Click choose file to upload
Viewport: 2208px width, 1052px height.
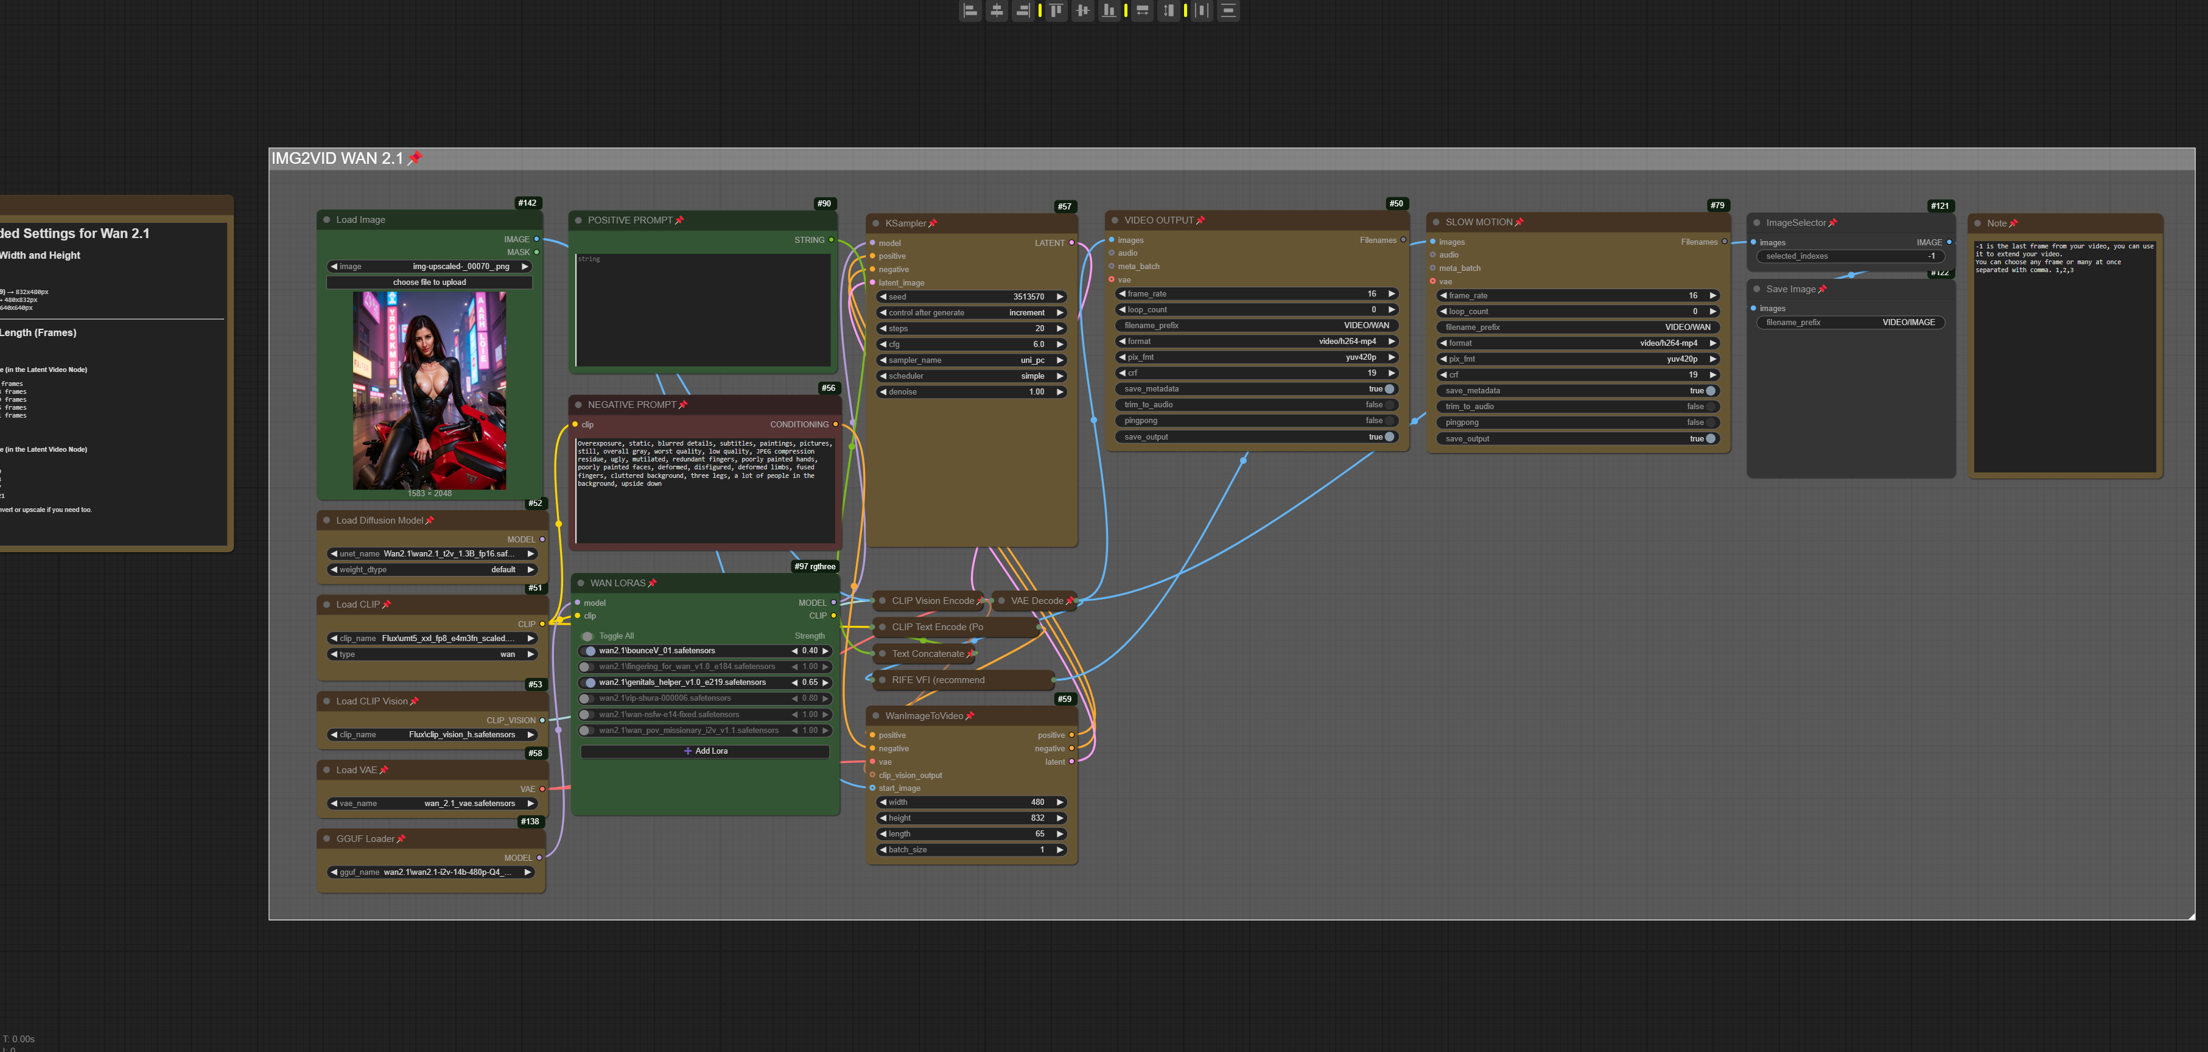pos(429,282)
